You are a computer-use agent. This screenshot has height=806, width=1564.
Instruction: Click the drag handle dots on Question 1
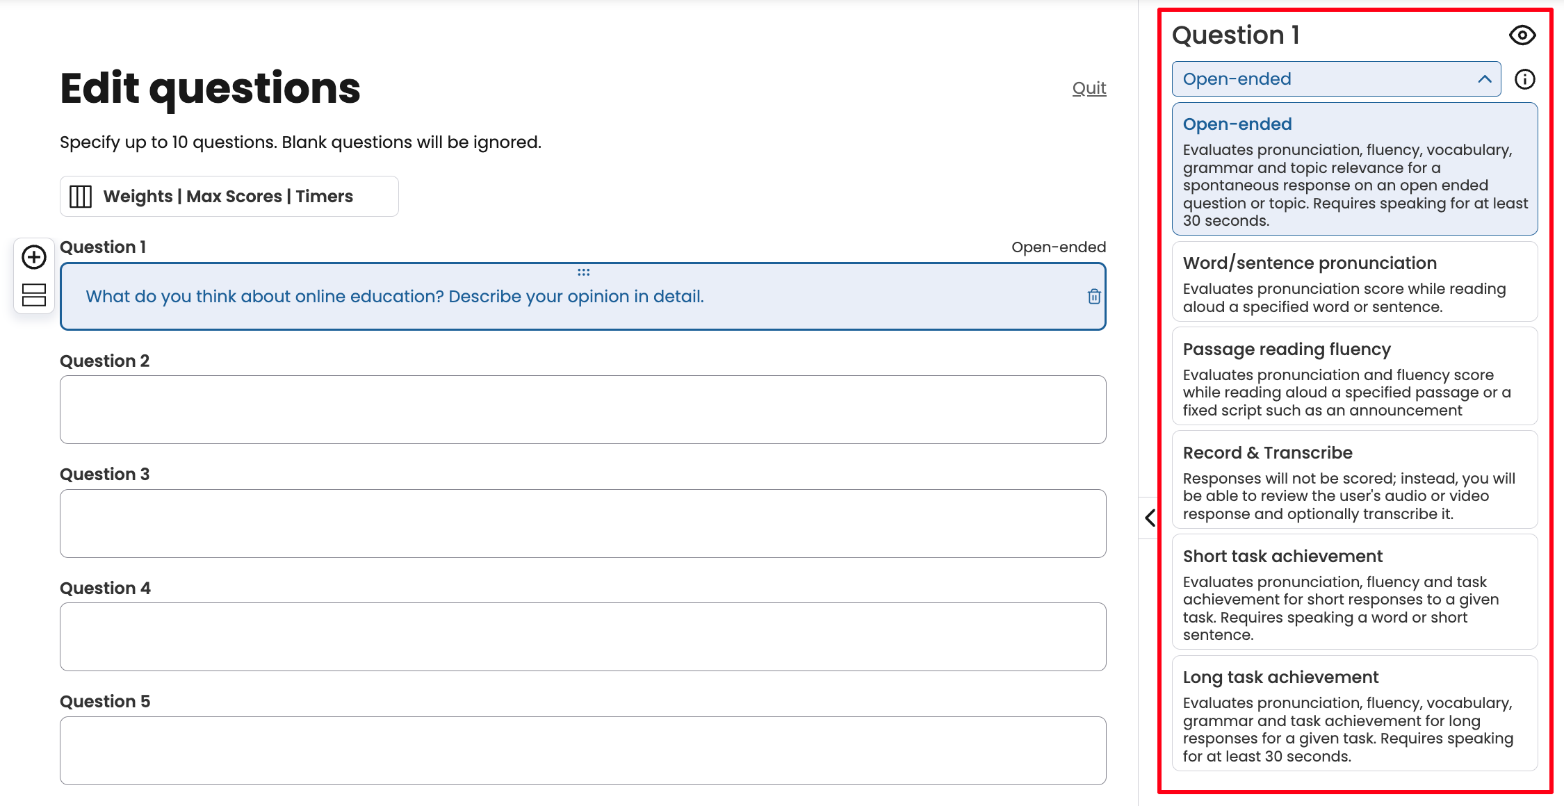tap(583, 272)
